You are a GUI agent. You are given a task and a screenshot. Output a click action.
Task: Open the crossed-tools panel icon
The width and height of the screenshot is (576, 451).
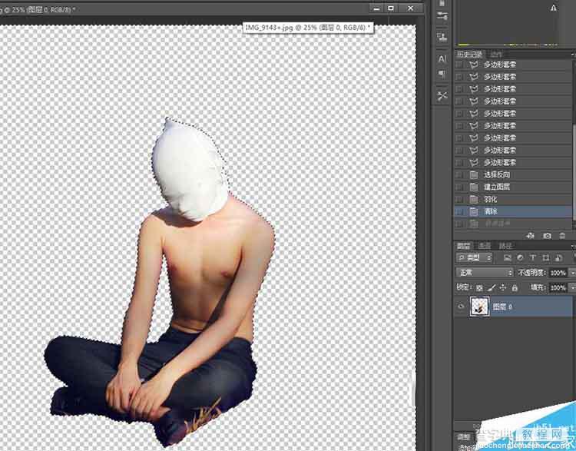click(x=442, y=96)
